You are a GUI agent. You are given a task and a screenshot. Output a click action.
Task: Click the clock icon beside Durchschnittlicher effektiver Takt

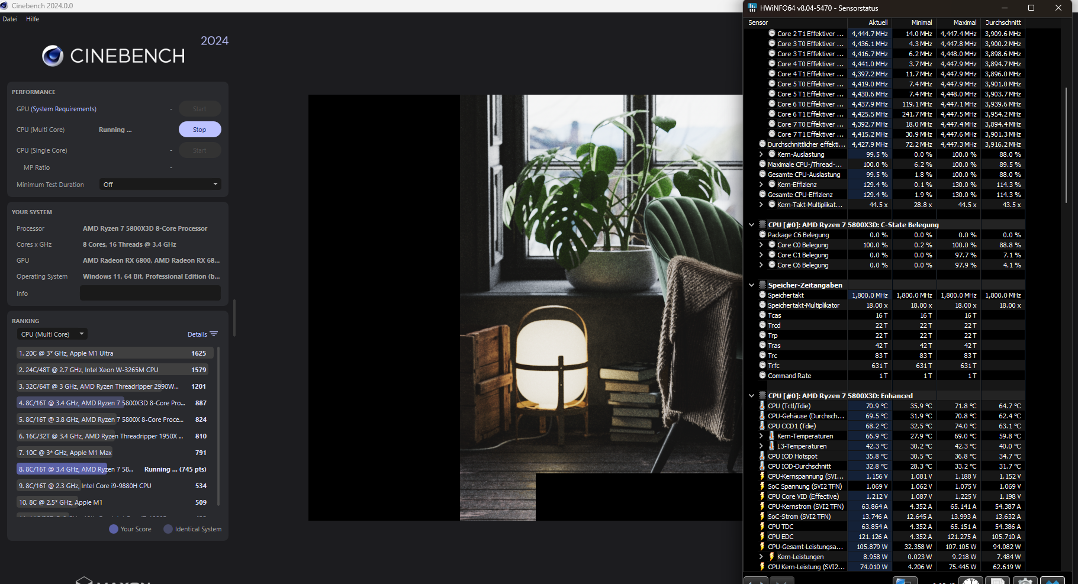[x=762, y=144]
